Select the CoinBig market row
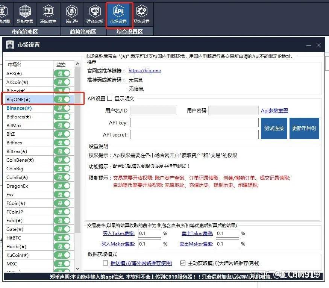Image resolution: width=329 pixels, height=288 pixels. coord(40,168)
